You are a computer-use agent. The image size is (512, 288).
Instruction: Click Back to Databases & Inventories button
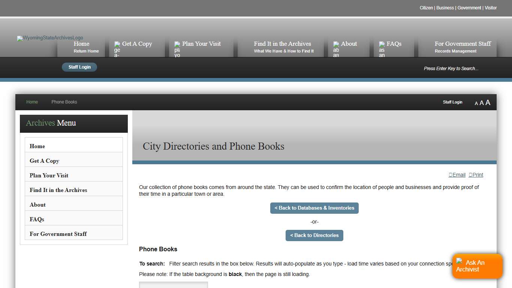(x=314, y=208)
